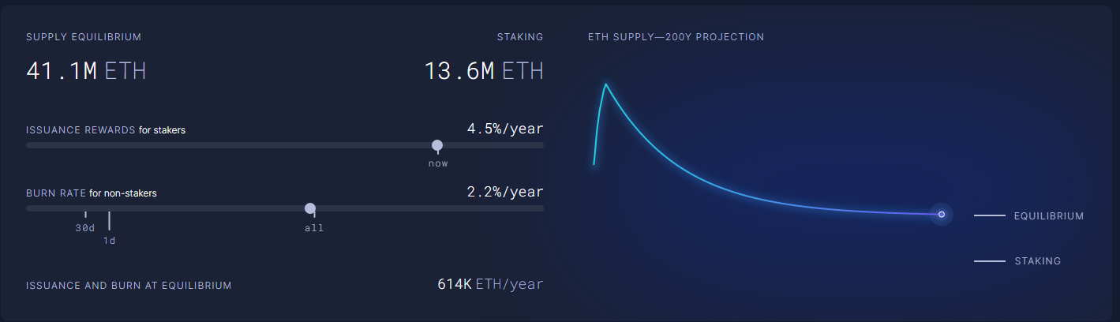
Task: Click the 13.6M ETH staking value
Action: coord(484,71)
